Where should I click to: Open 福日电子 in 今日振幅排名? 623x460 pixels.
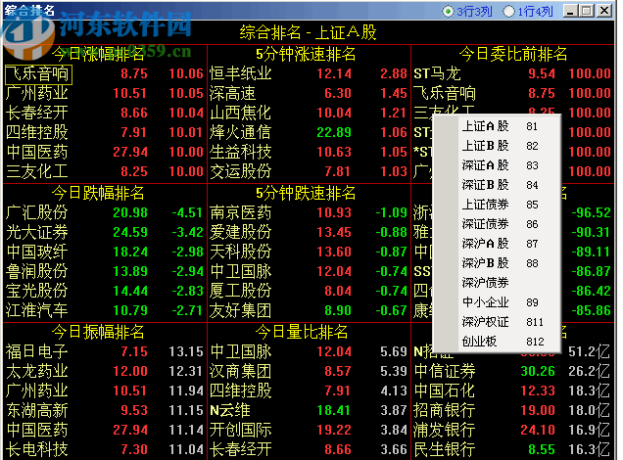point(105,351)
